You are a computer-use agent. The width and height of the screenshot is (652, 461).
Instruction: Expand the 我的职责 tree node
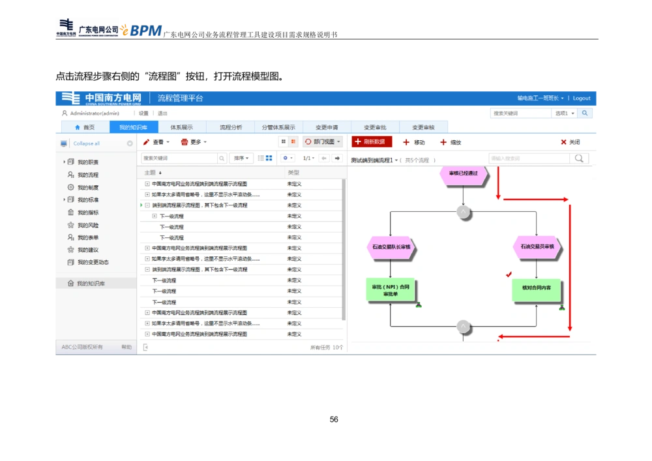(x=65, y=162)
